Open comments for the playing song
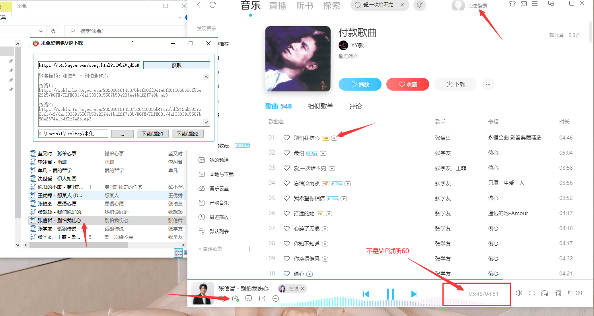This screenshot has height=316, width=594. (249, 299)
